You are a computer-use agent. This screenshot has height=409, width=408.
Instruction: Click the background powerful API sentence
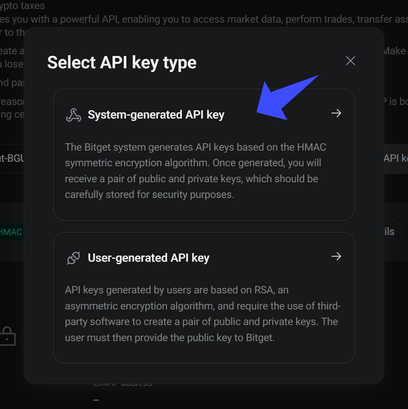click(204, 19)
